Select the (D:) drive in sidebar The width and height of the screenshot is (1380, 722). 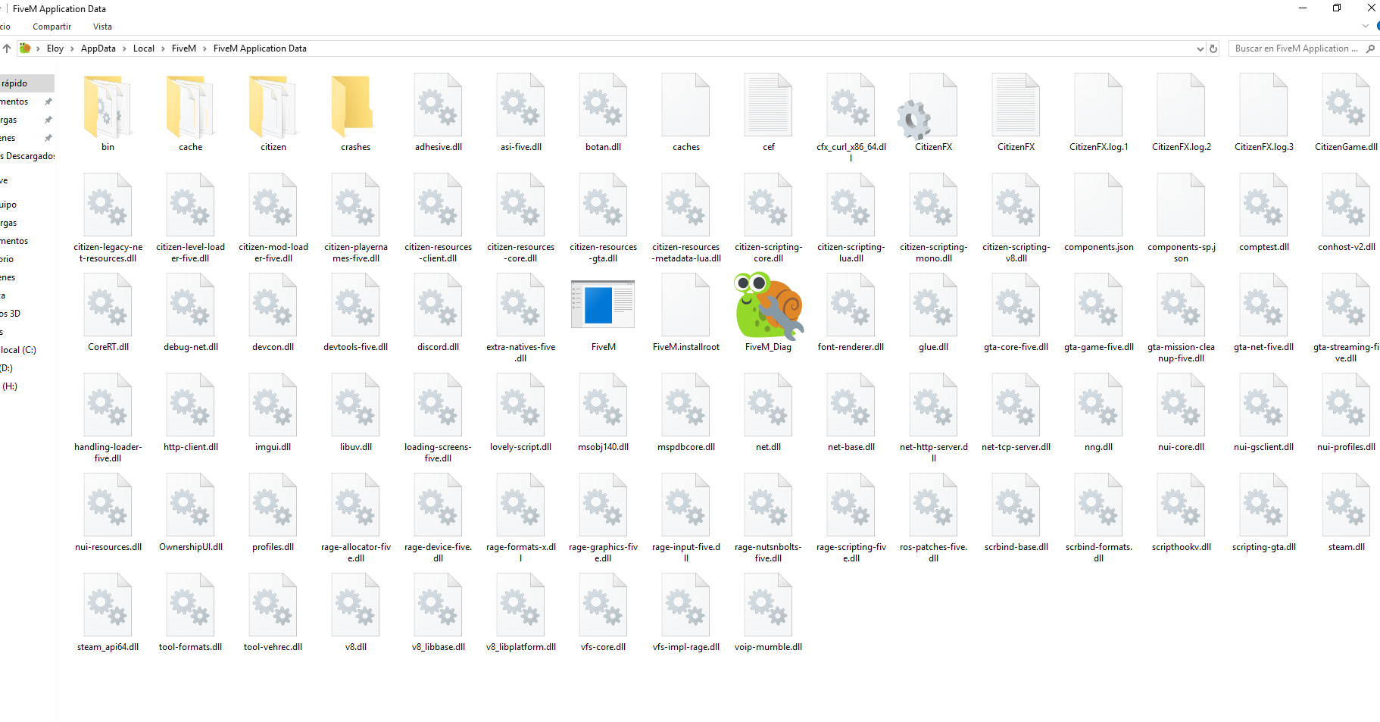tap(7, 368)
